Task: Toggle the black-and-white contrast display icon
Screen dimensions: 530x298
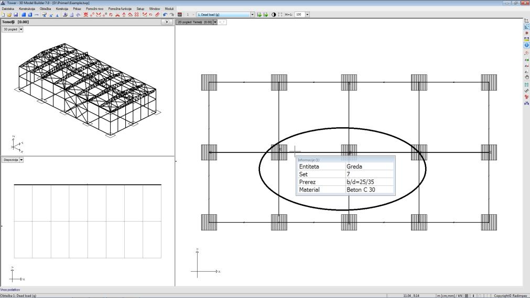Action: pyautogui.click(x=274, y=15)
